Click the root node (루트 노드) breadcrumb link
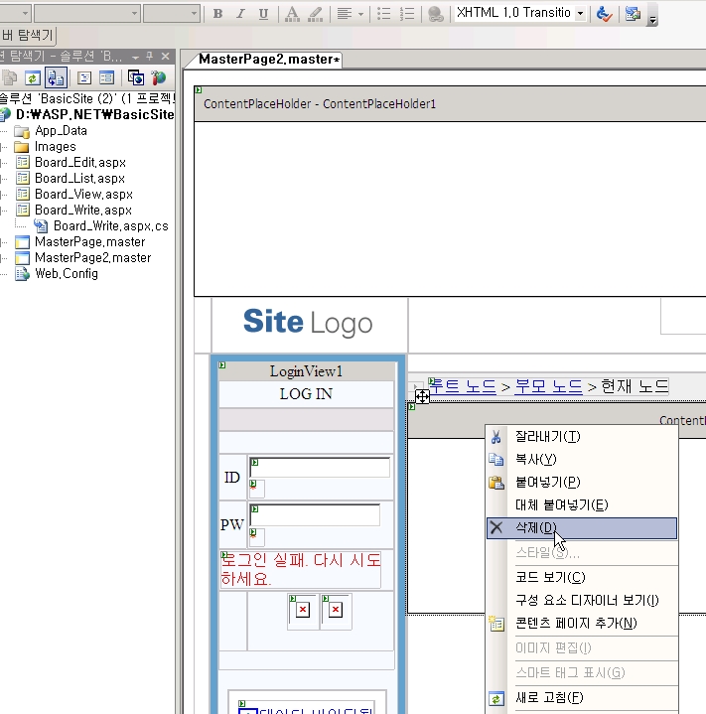The image size is (706, 714). [462, 386]
